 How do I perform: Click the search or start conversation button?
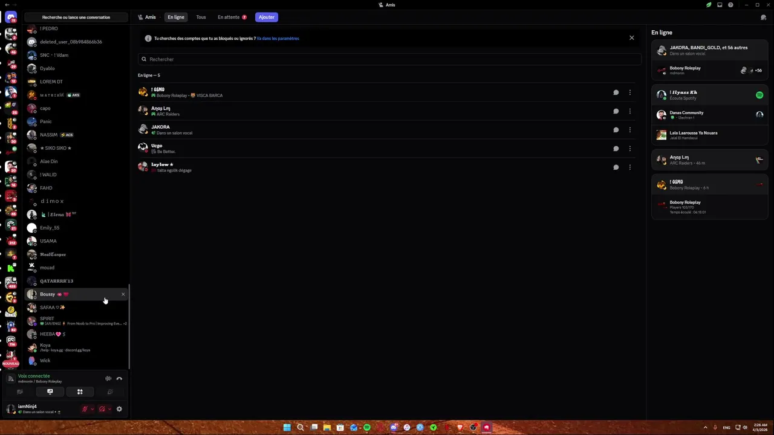pyautogui.click(x=76, y=18)
